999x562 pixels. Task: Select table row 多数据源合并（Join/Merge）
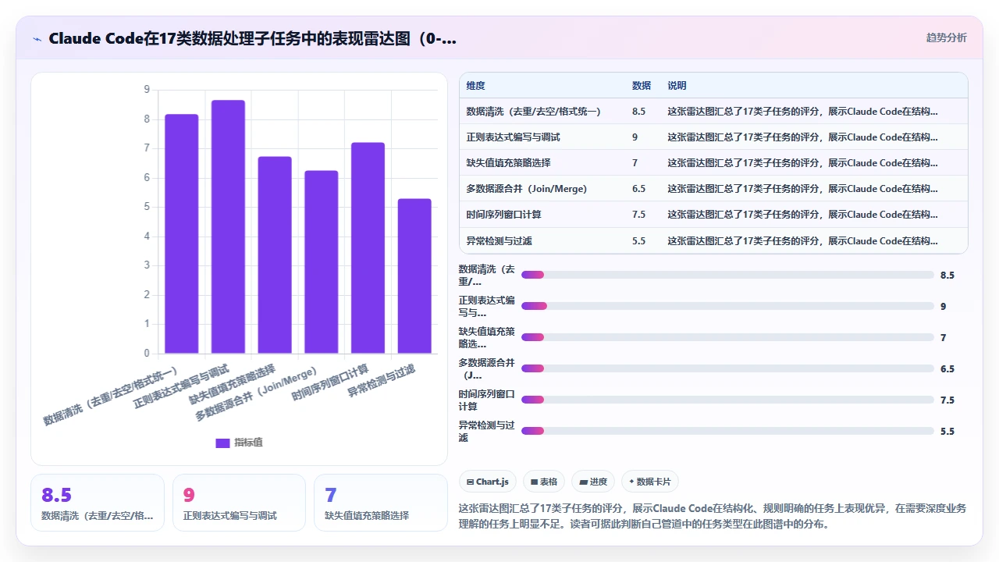pyautogui.click(x=713, y=188)
